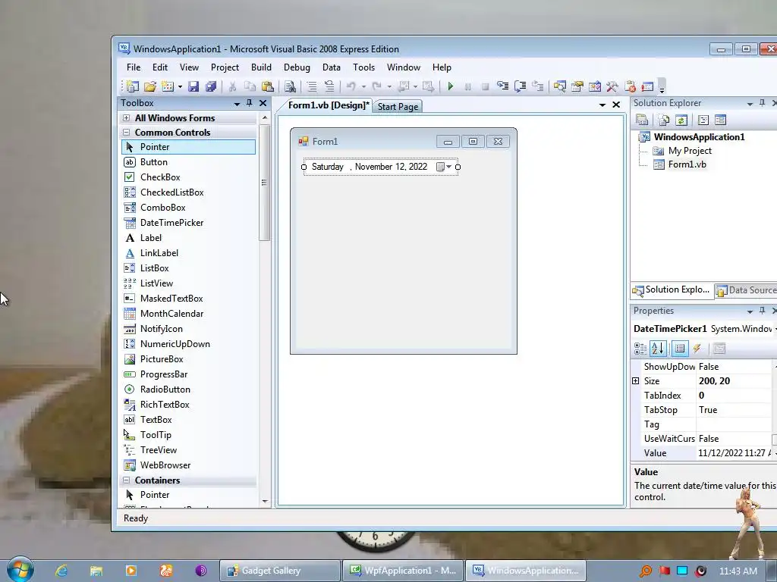Switch to the Data Sources tab

pos(746,290)
